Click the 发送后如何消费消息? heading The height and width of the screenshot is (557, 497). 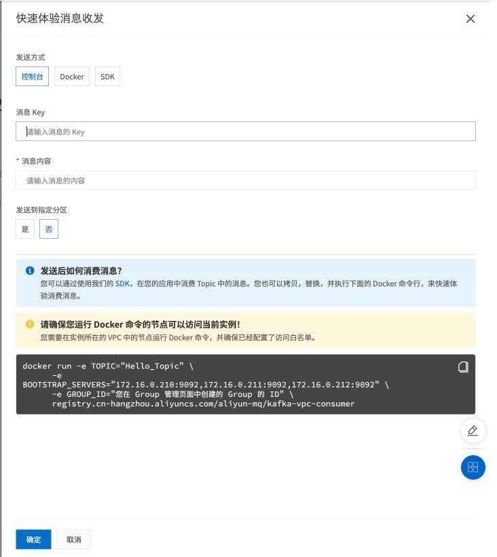(81, 271)
